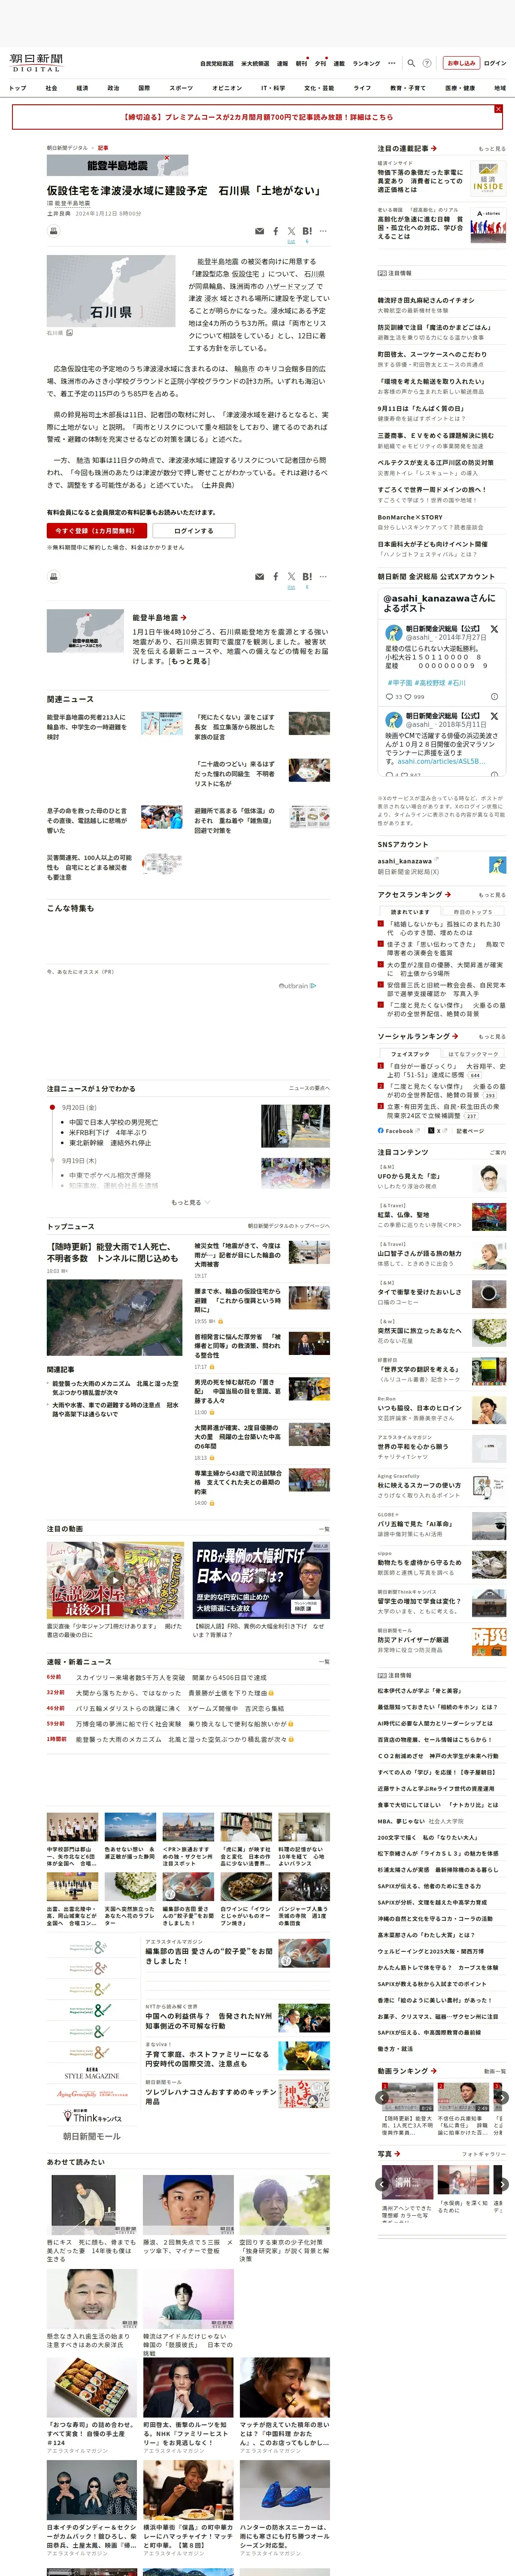Open the 記者ページ link

[x=470, y=1131]
